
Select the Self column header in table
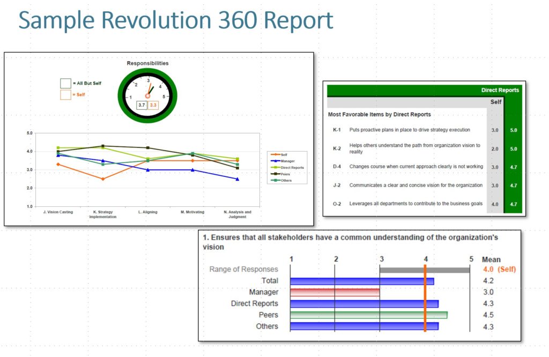click(x=495, y=102)
